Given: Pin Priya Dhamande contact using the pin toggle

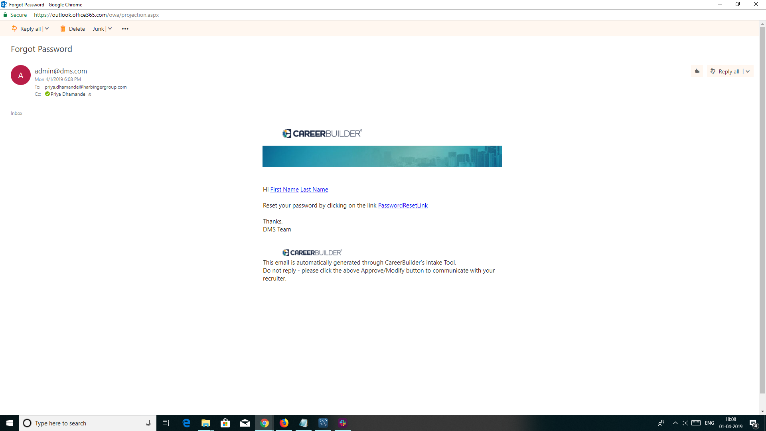Looking at the screenshot, I should (89, 94).
